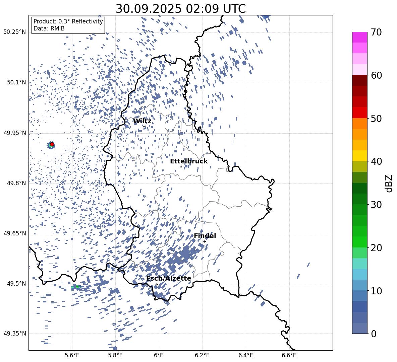The image size is (397, 362).
Task: Click the colorbar value 40
Action: click(x=377, y=161)
